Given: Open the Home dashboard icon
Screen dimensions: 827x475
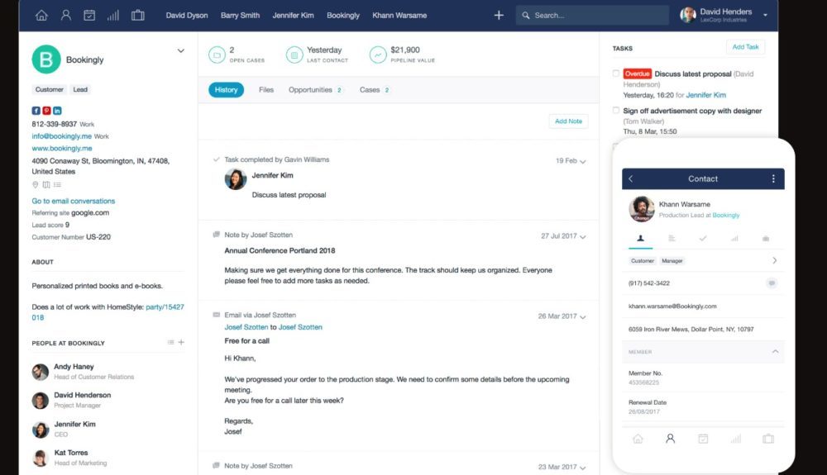Looking at the screenshot, I should (41, 15).
